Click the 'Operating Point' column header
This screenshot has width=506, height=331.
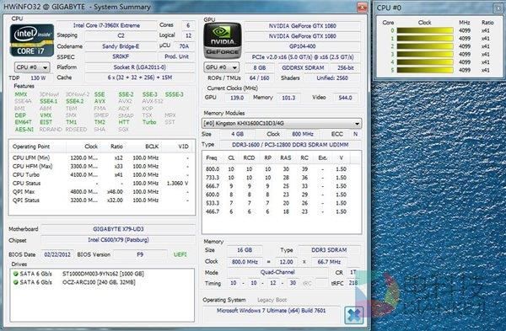coord(38,147)
